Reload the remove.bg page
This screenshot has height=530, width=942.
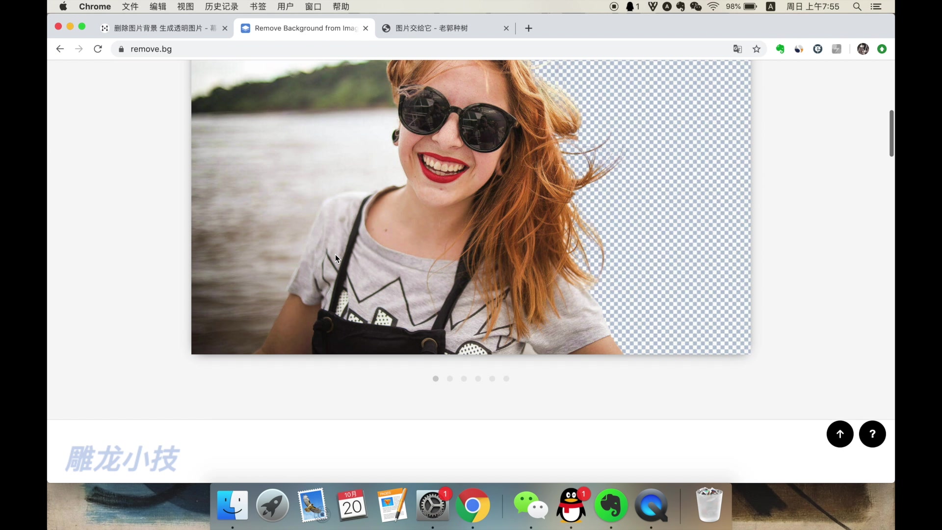98,49
